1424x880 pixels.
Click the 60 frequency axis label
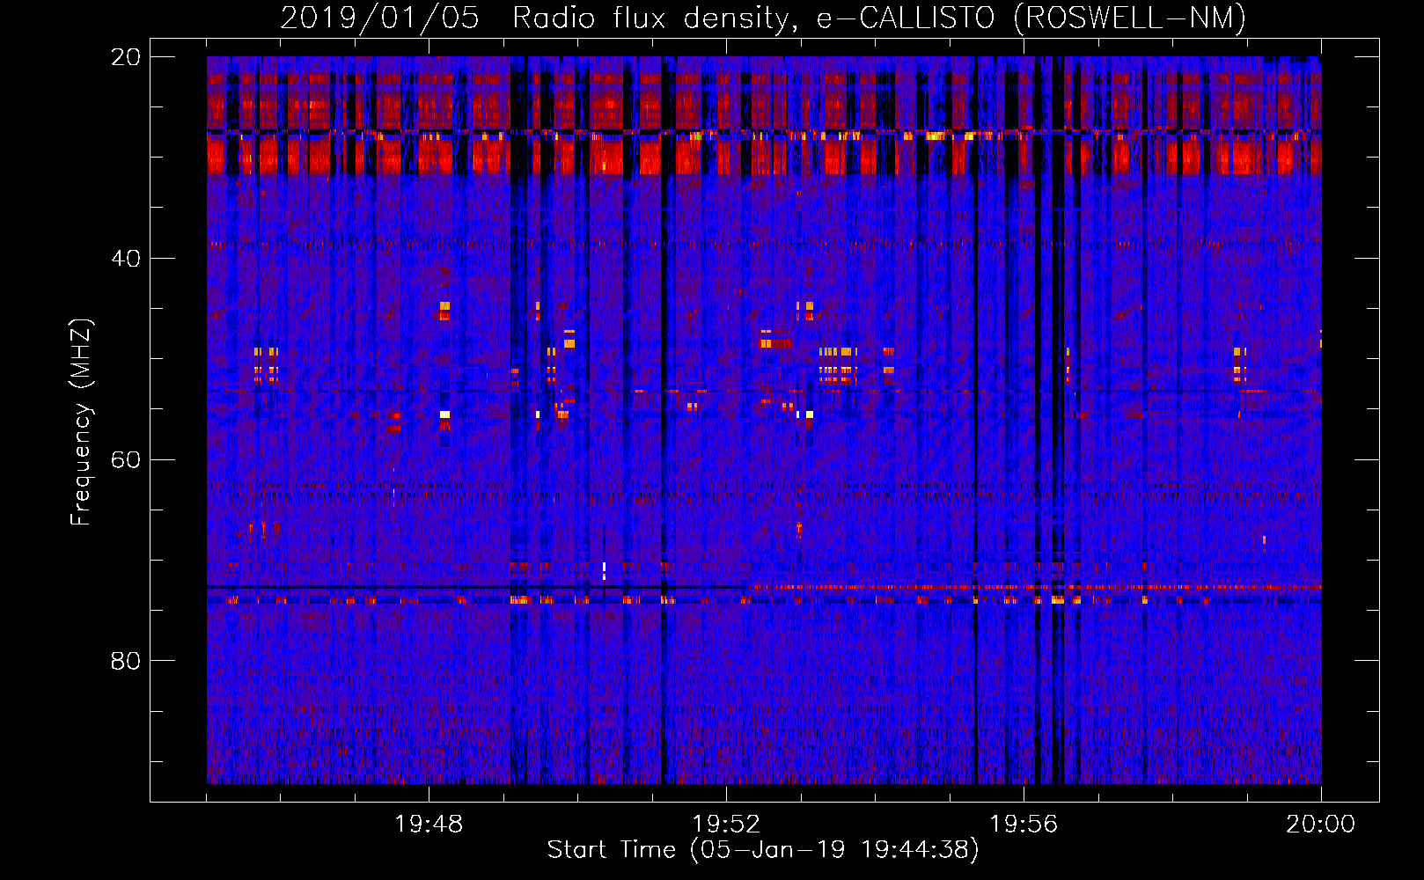[126, 460]
